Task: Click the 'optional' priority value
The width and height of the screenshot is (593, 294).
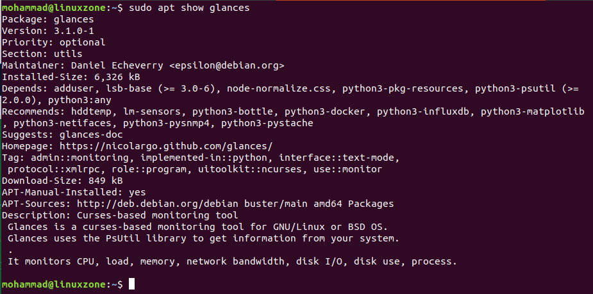Action: pos(83,42)
